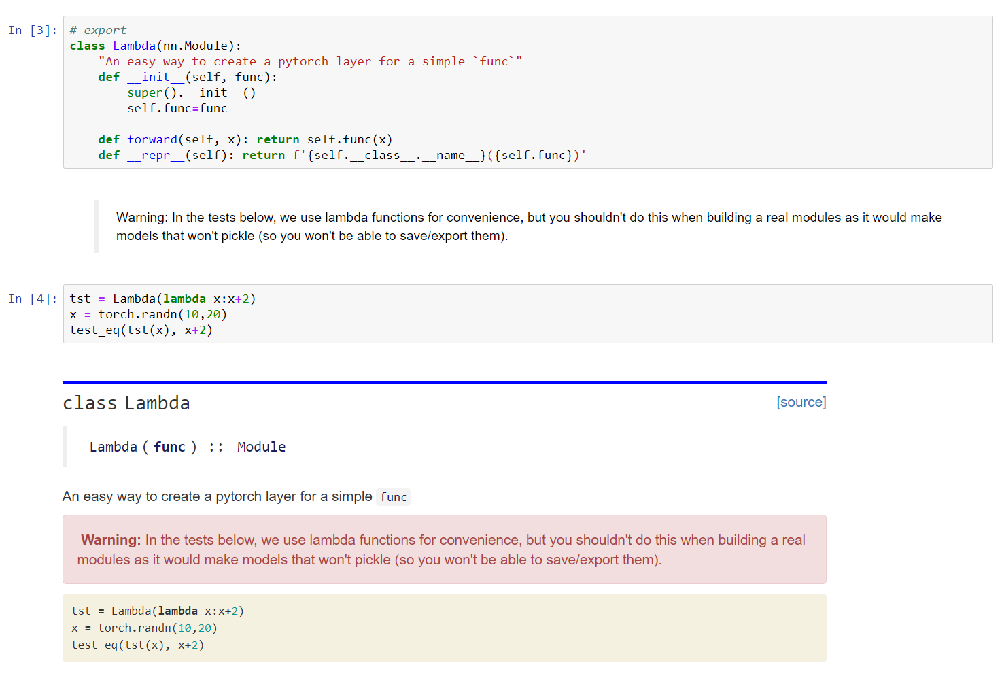Viewport: 1002px width, 680px height.
Task: Click the '# export' comment line
Action: (x=98, y=30)
